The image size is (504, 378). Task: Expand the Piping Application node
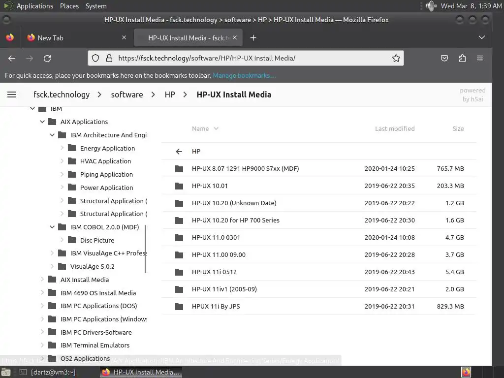point(62,174)
